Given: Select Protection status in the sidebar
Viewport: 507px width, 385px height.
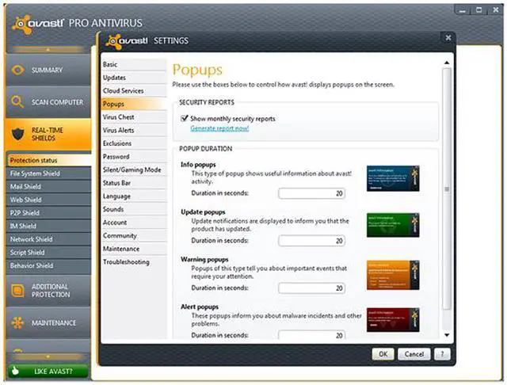Looking at the screenshot, I should point(48,160).
